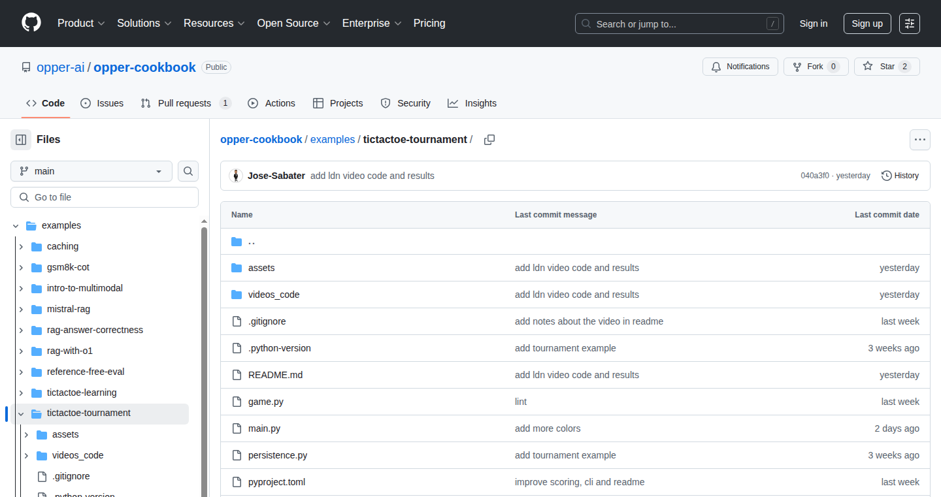Open the Projects tab
941x497 pixels.
point(338,103)
